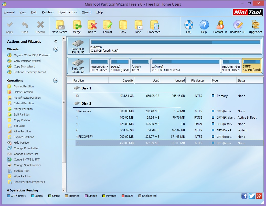Launch Migrate OS to SSD/HD Wizard
Image resolution: width=266 pixels, height=206 pixels.
pos(29,55)
